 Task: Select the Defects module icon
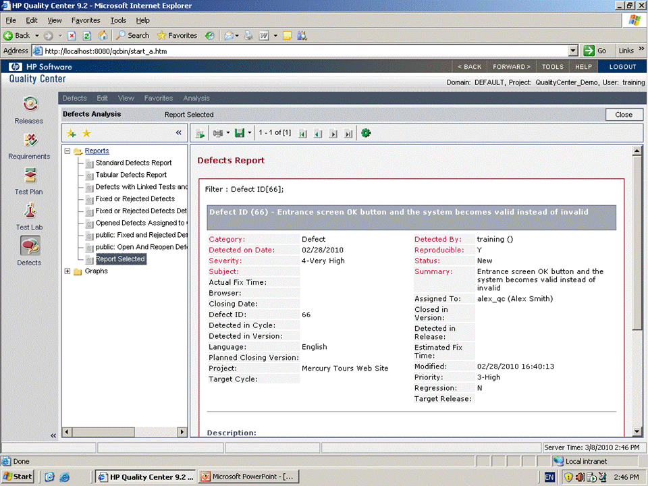(x=30, y=246)
